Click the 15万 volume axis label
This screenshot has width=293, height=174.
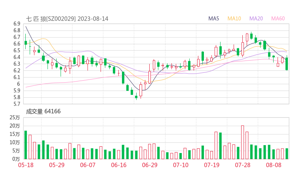pyautogui.click(x=15, y=134)
